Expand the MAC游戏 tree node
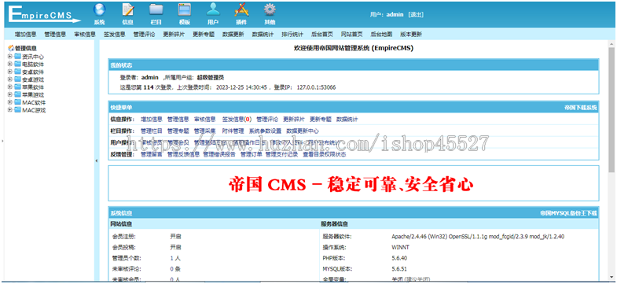This screenshot has width=617, height=284. point(10,110)
